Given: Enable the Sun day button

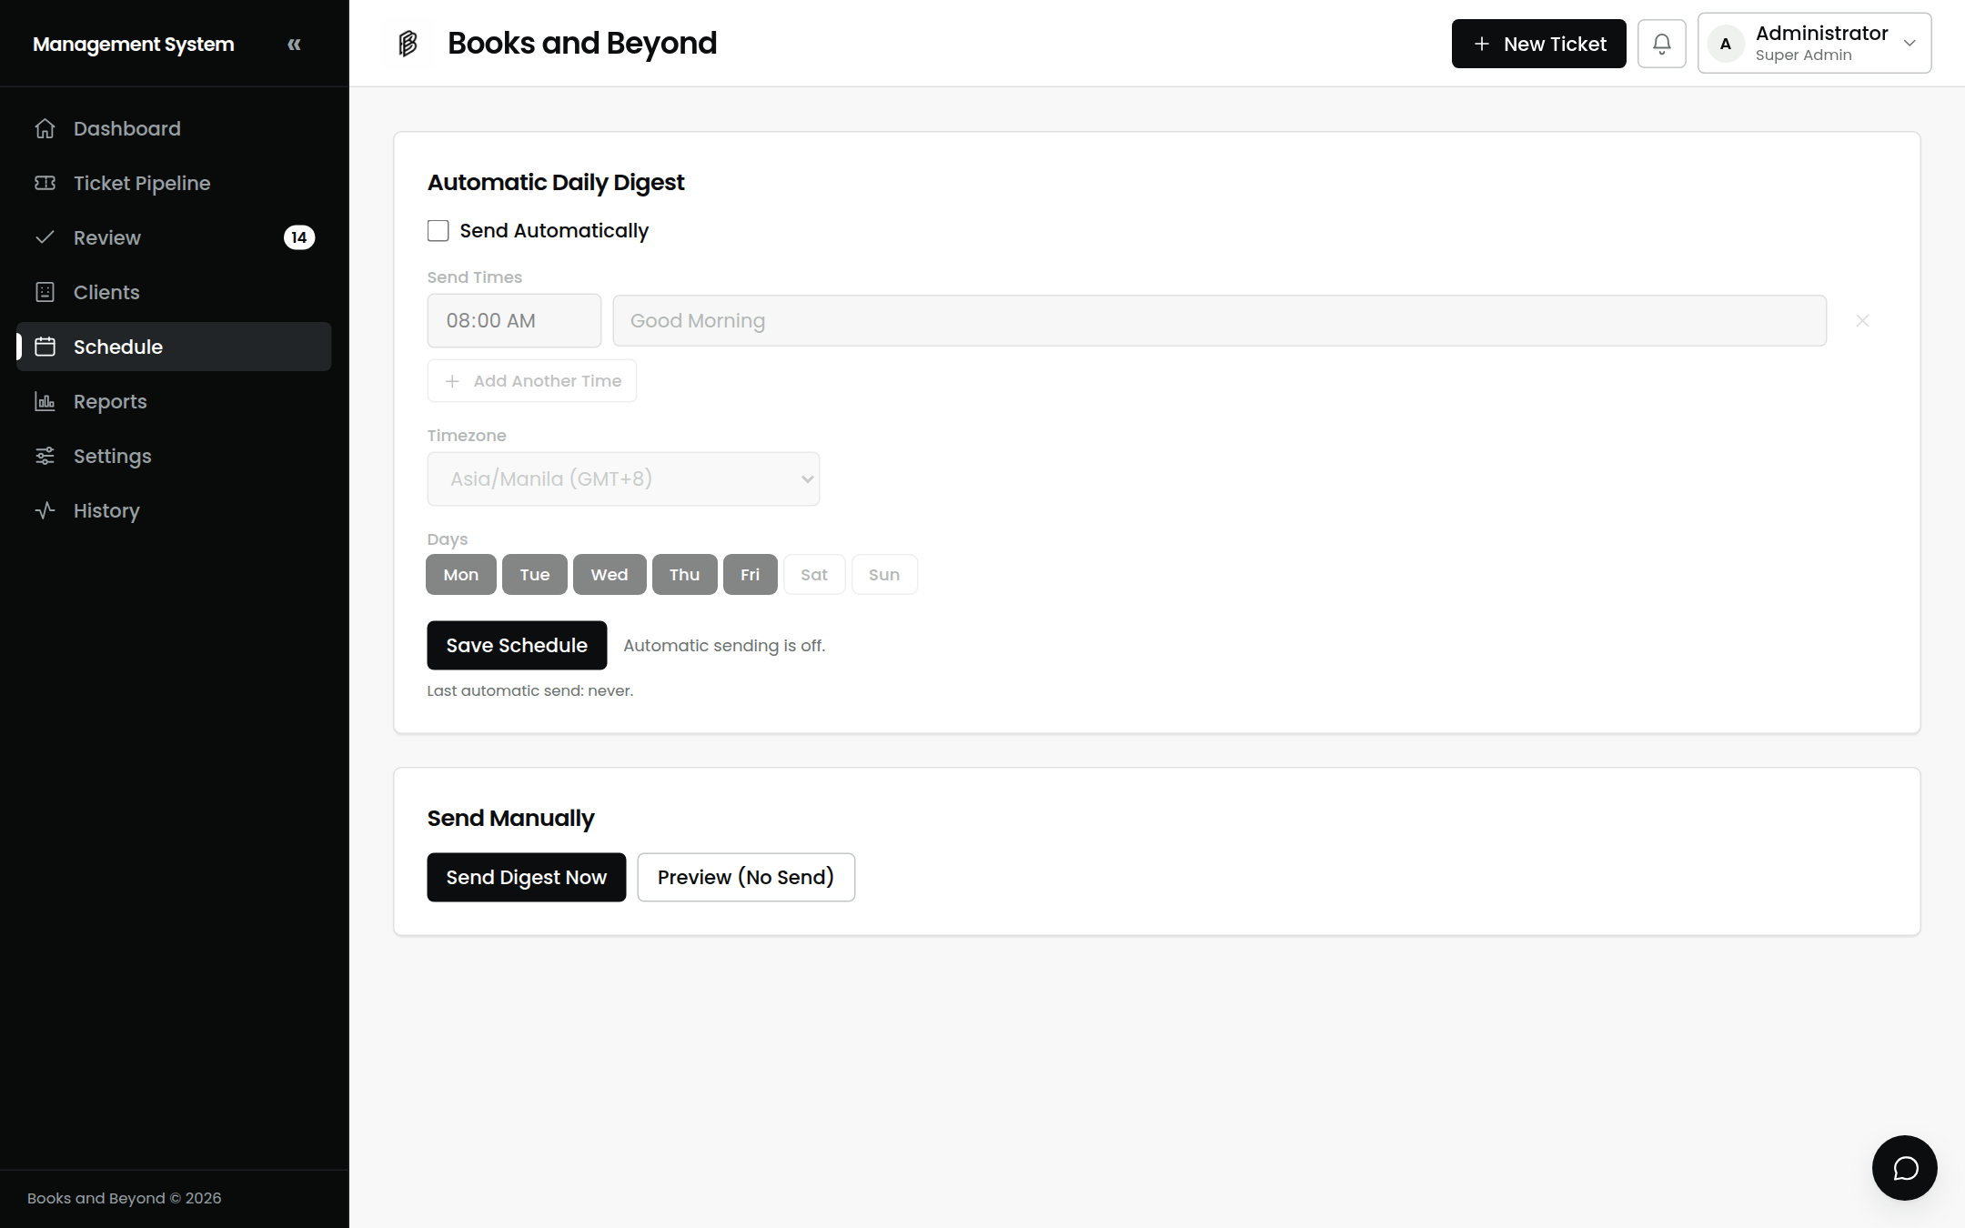Looking at the screenshot, I should (884, 575).
